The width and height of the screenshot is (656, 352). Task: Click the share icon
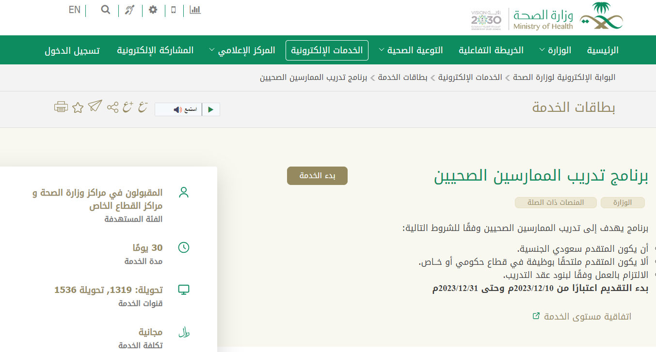[112, 107]
